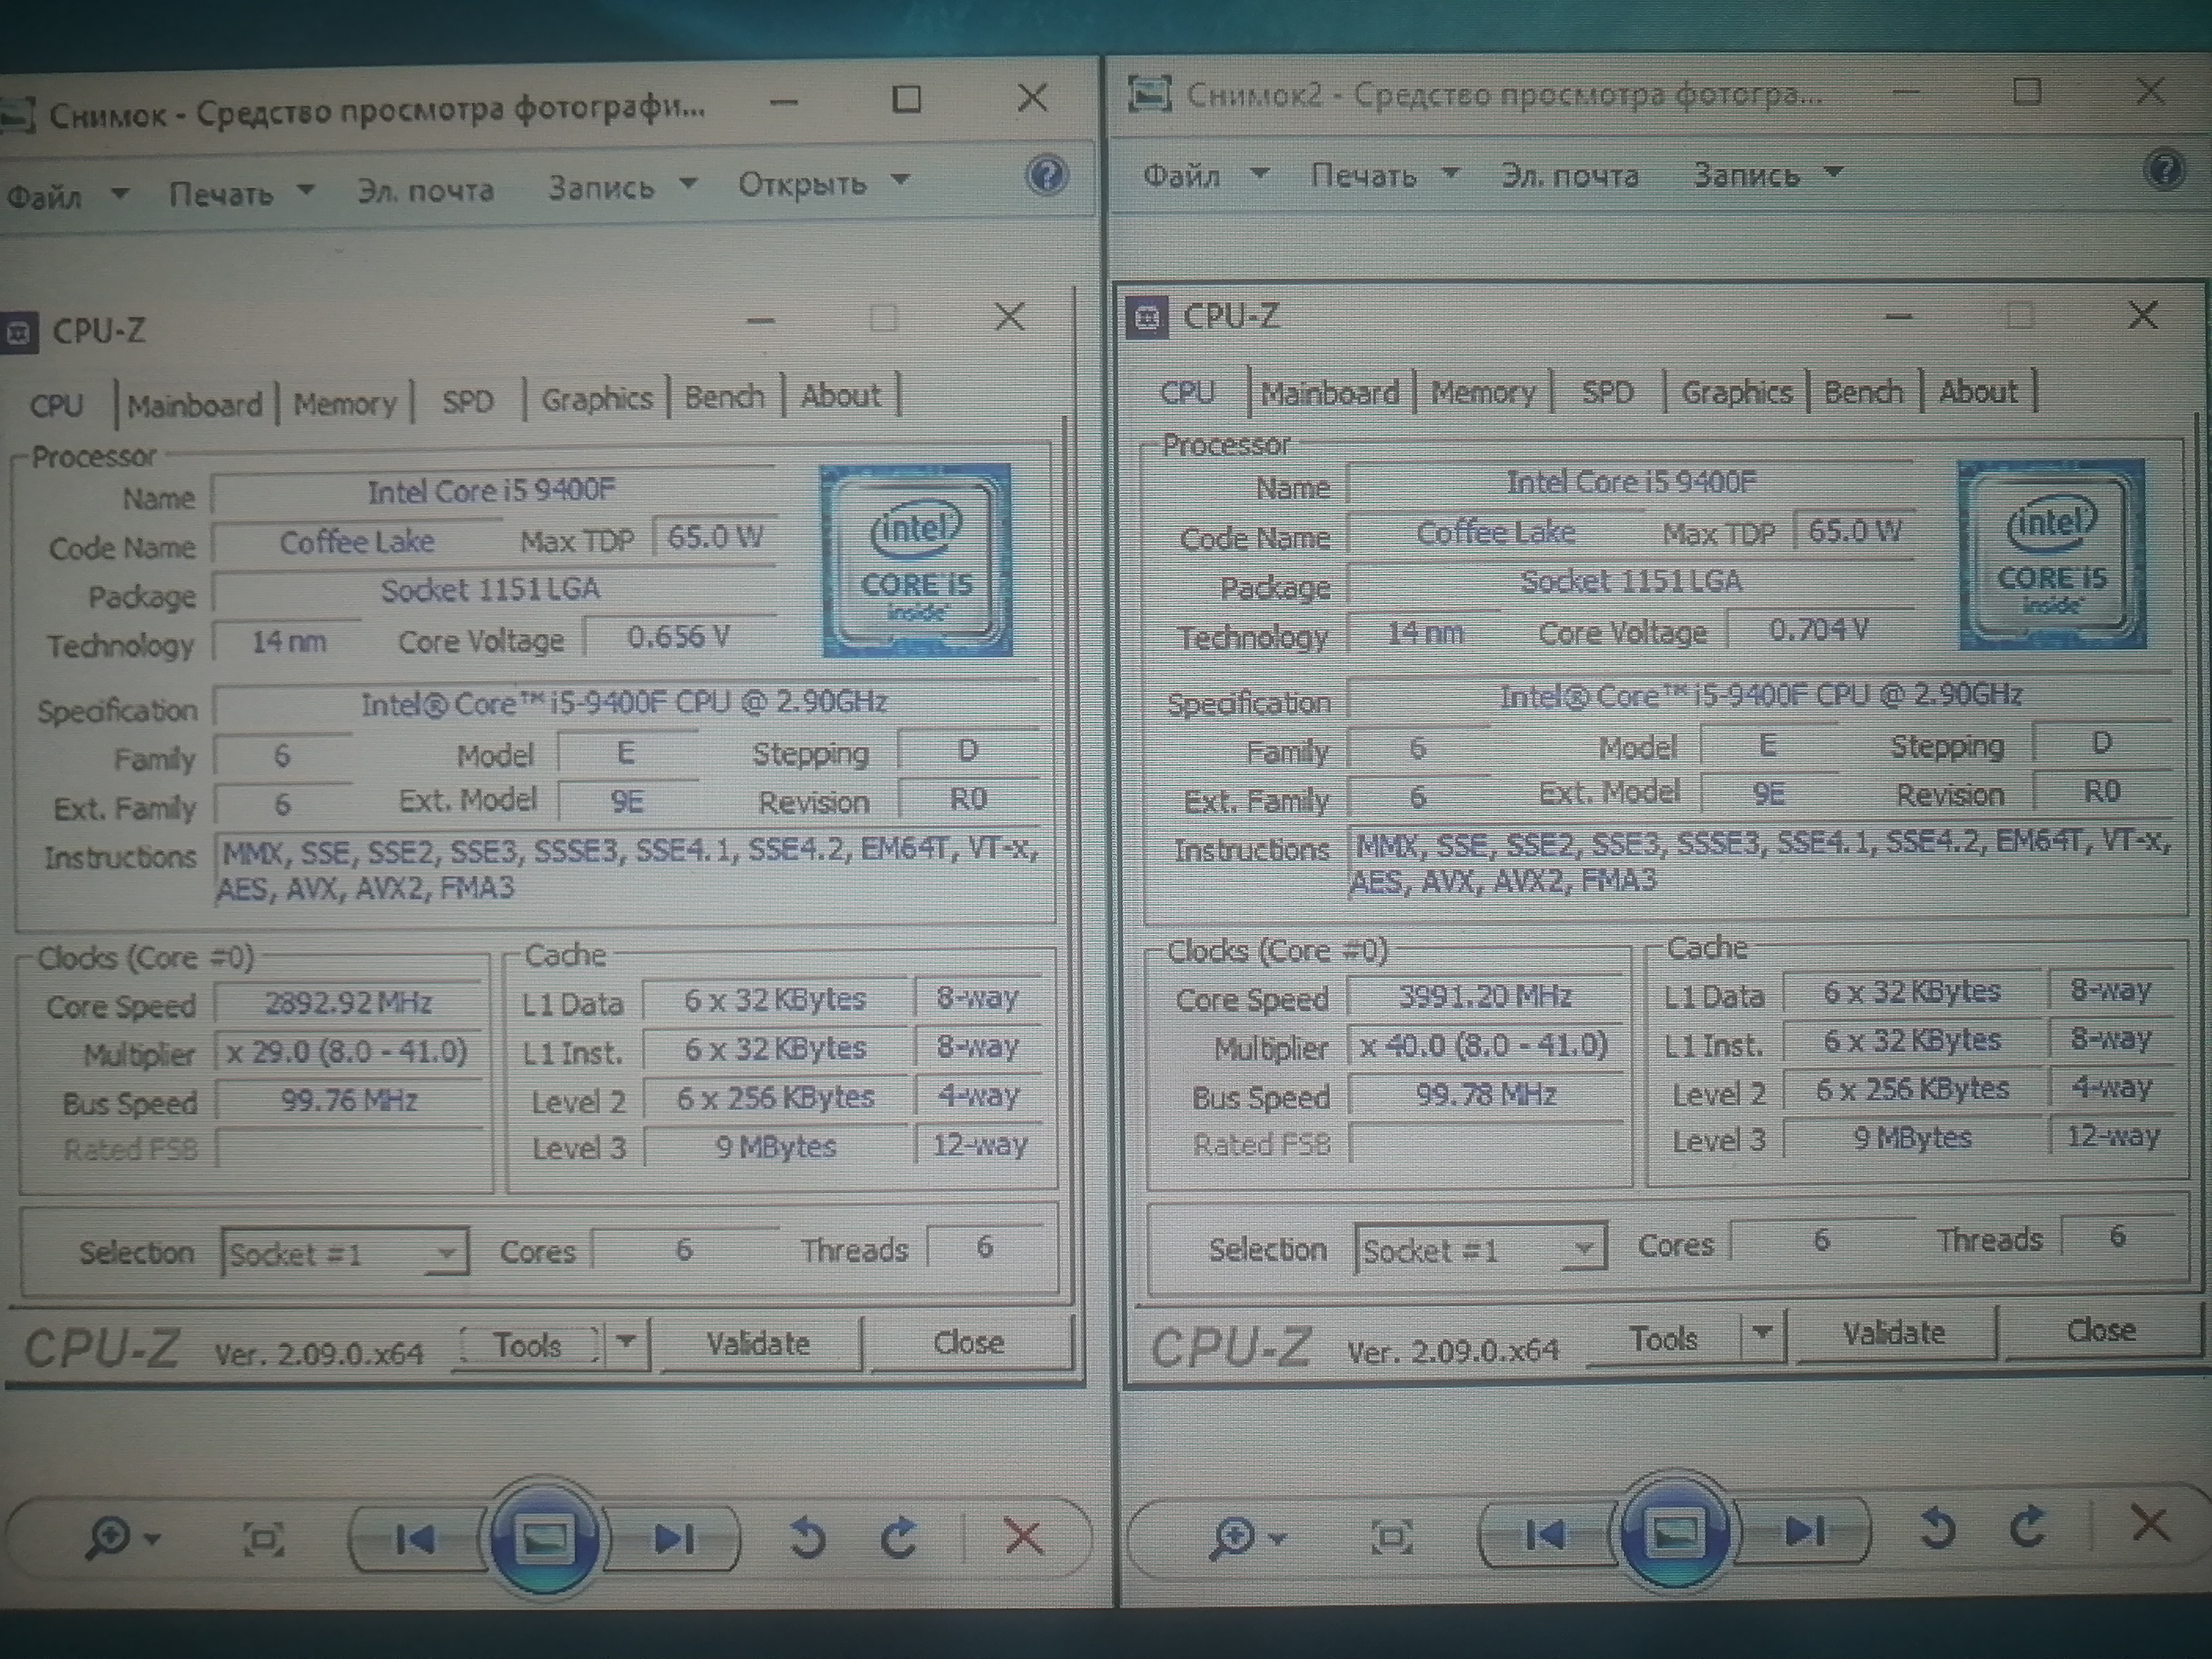
Task: Start slideshow in right photo viewer
Action: click(x=1676, y=1532)
